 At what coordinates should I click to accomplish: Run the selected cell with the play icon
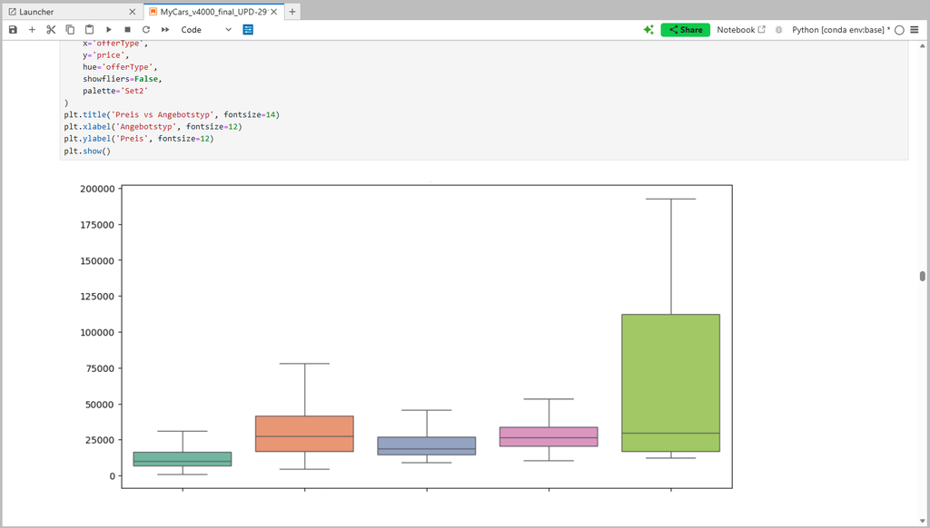[109, 30]
